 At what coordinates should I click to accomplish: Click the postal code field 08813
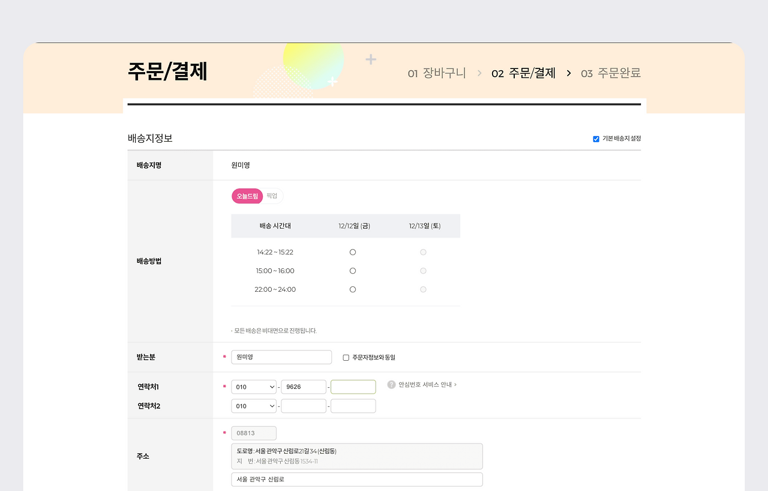click(254, 433)
